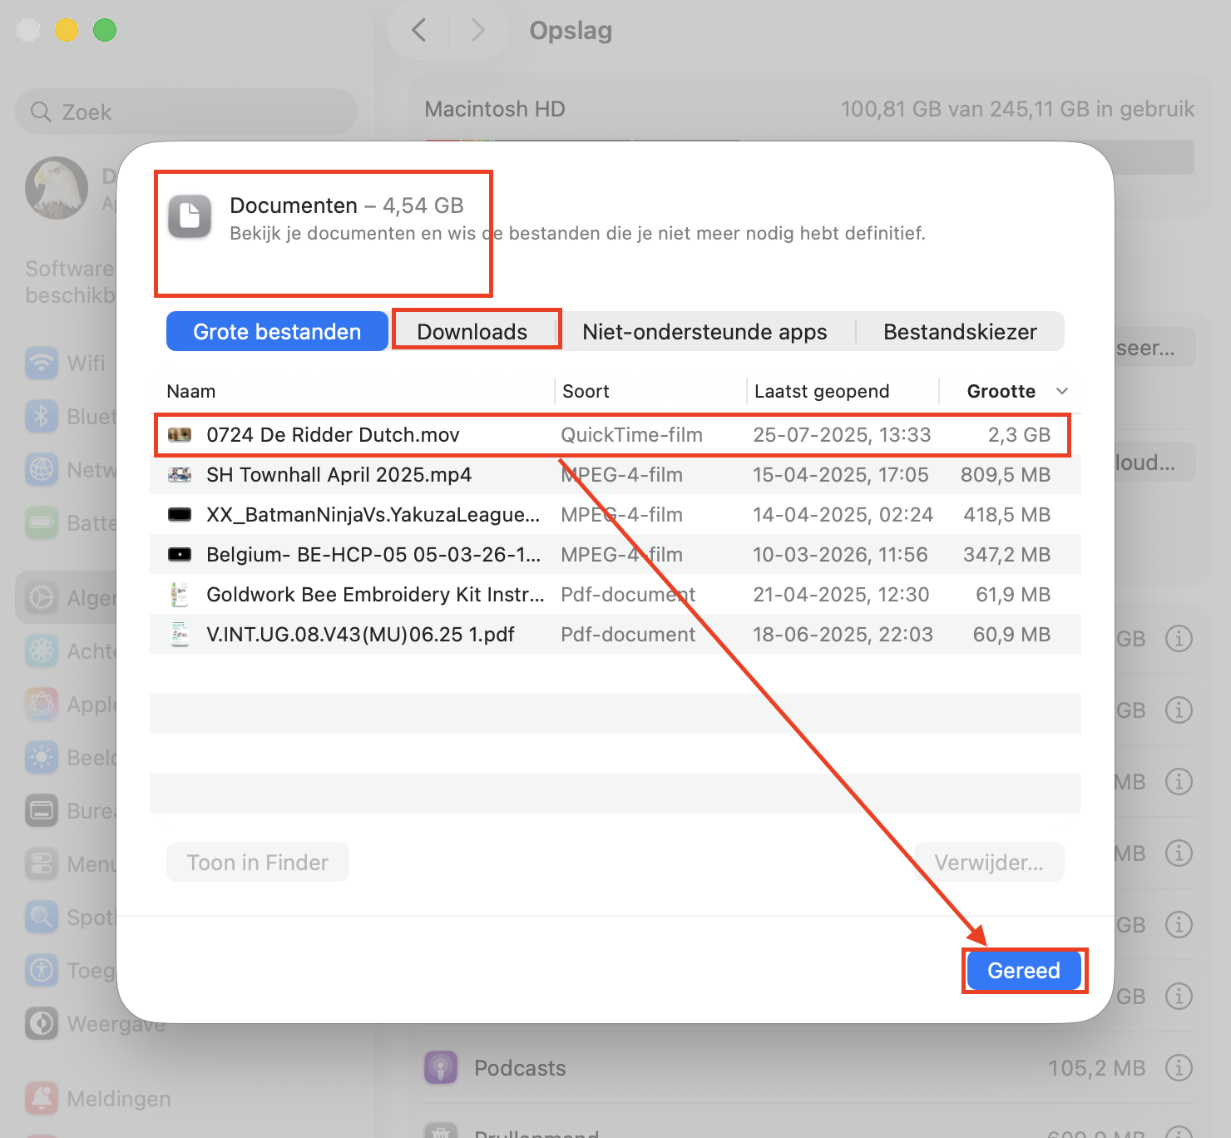The image size is (1231, 1138).
Task: Show info for Podcasts storage
Action: [x=1179, y=1067]
